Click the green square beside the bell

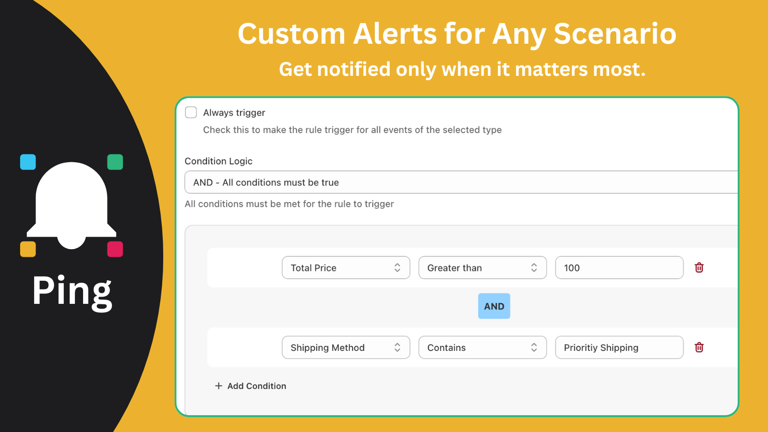click(x=115, y=162)
